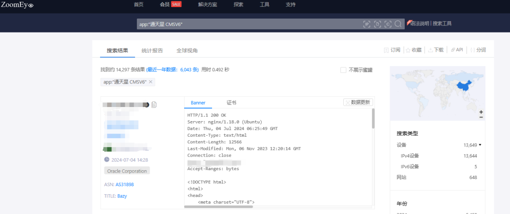Switch to the 搜索结果 tab
This screenshot has height=214, width=510.
(118, 50)
